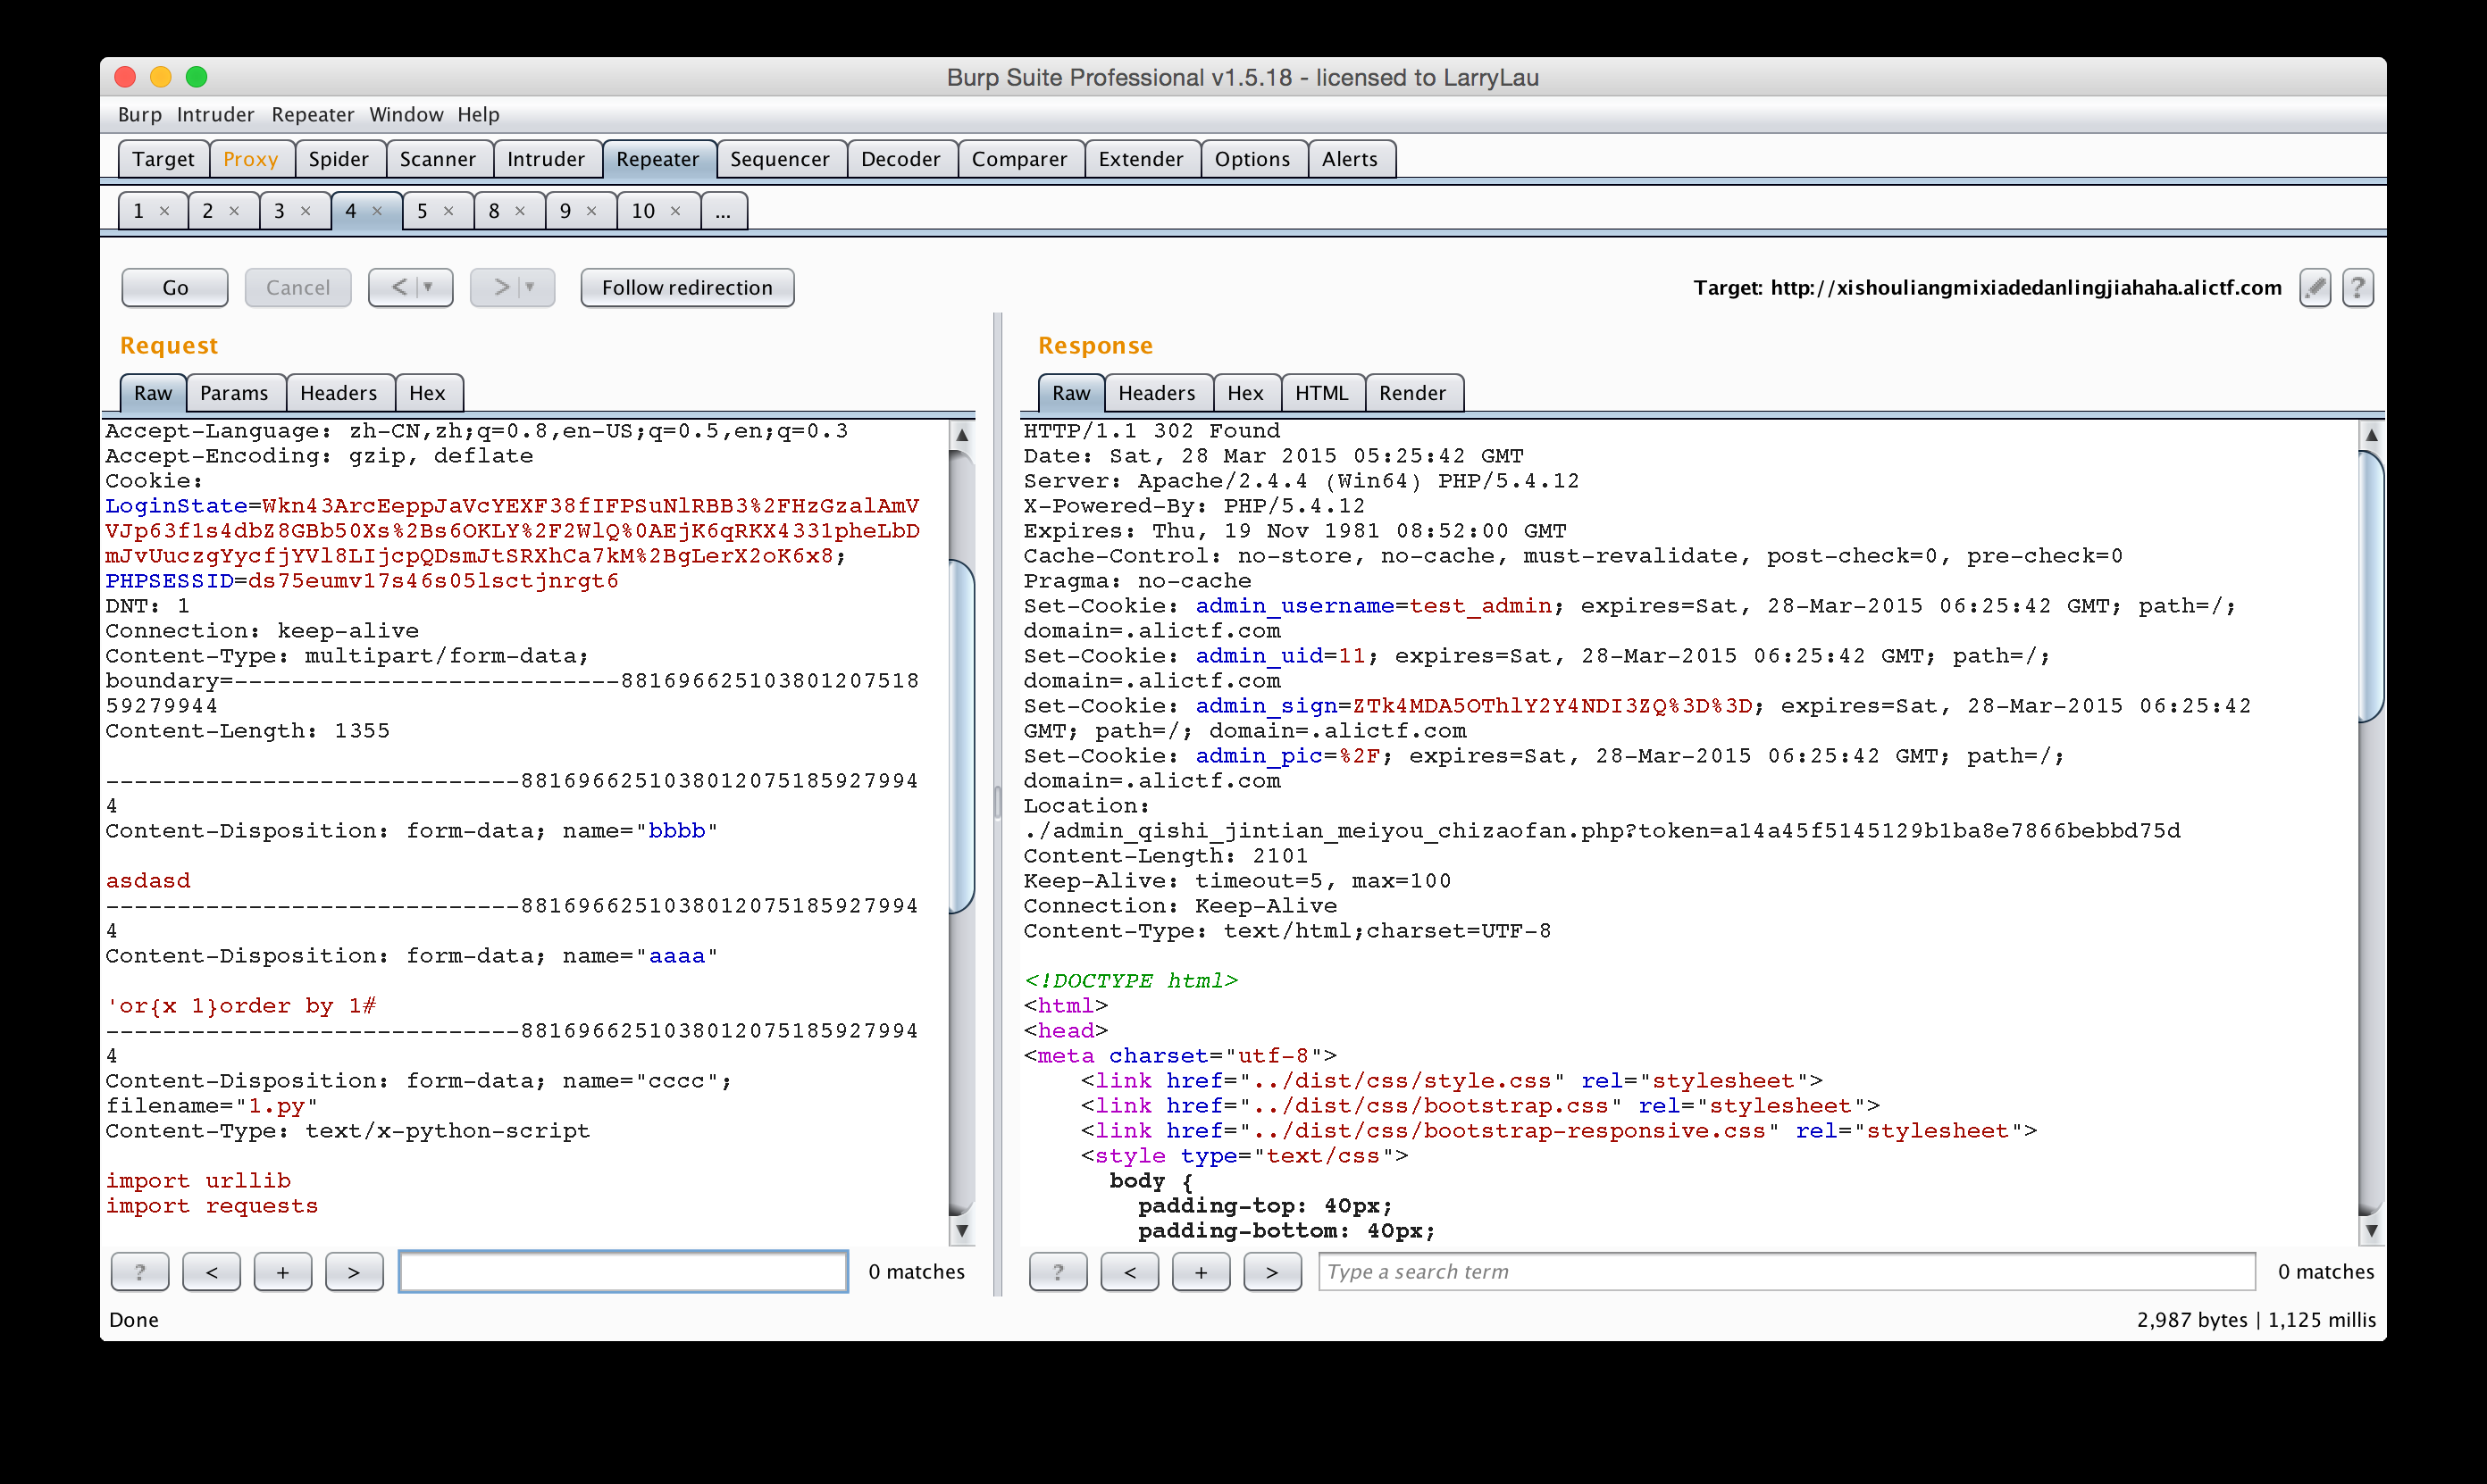Open request search help button

[140, 1272]
